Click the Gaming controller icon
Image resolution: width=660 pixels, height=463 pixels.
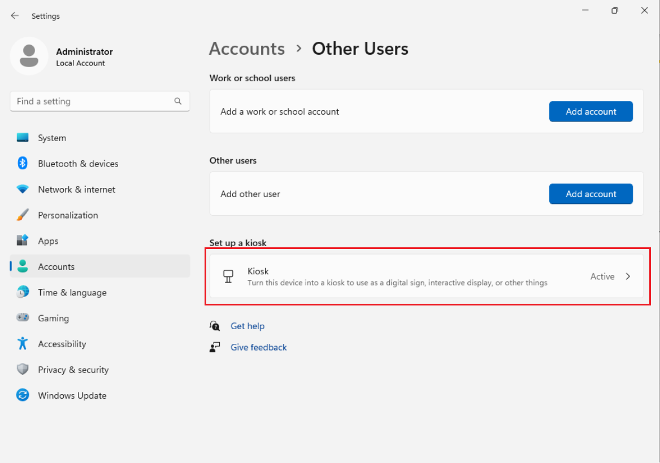(23, 317)
